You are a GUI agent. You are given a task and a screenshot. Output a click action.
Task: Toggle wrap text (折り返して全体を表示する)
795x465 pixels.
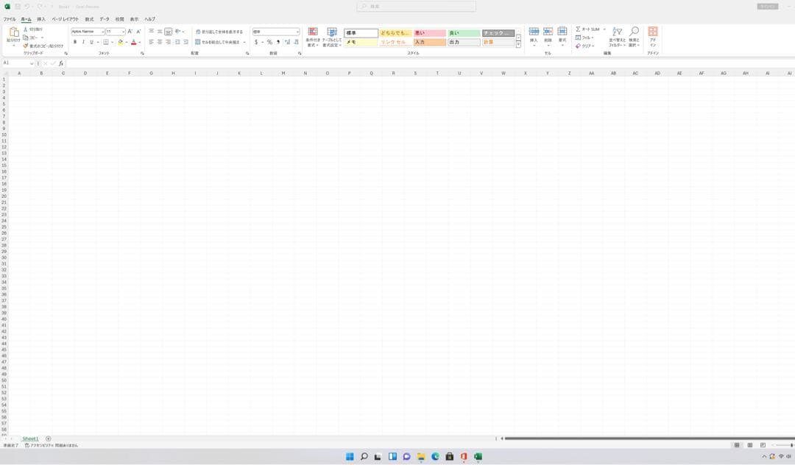pyautogui.click(x=219, y=32)
